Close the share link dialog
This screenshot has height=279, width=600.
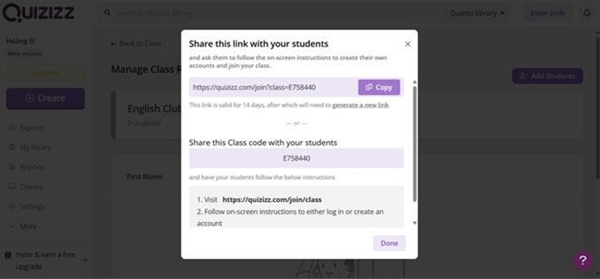pyautogui.click(x=407, y=44)
